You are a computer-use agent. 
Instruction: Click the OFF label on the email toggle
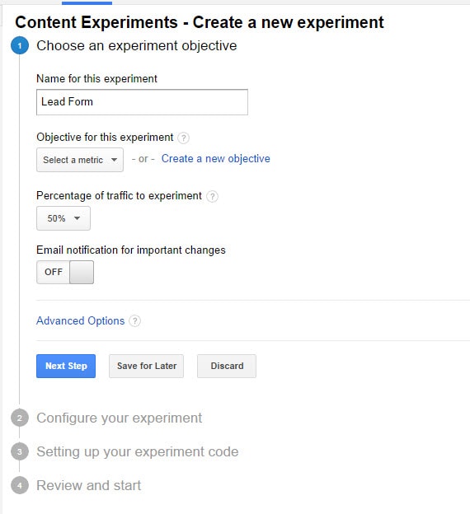54,272
